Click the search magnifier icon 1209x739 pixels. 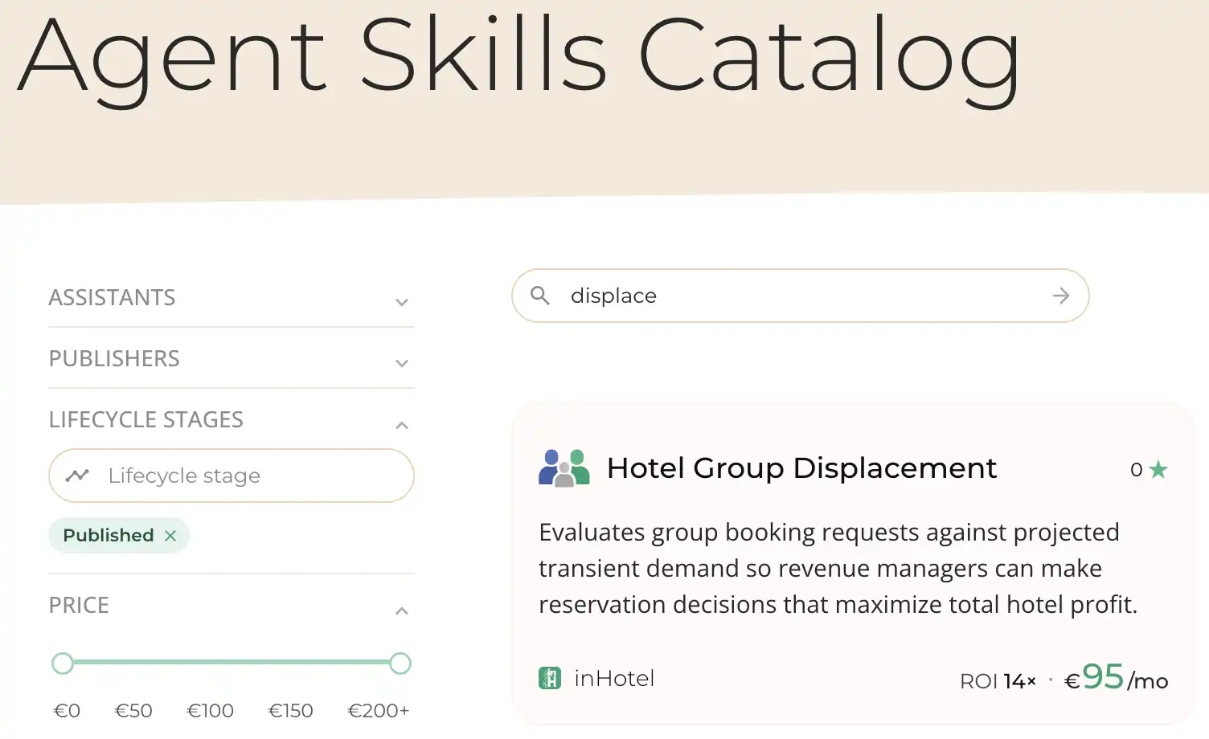(540, 296)
